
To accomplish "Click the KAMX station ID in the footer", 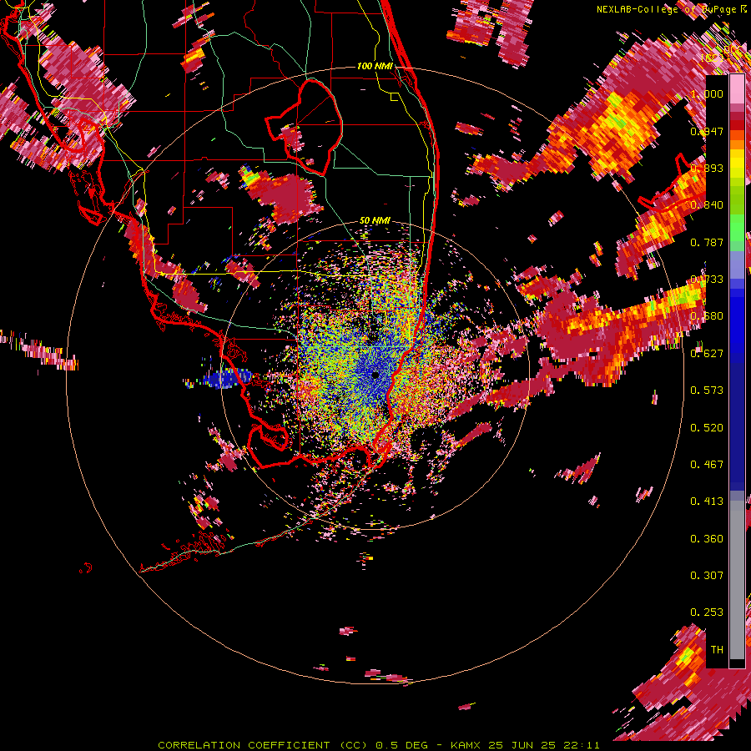I will 467,745.
